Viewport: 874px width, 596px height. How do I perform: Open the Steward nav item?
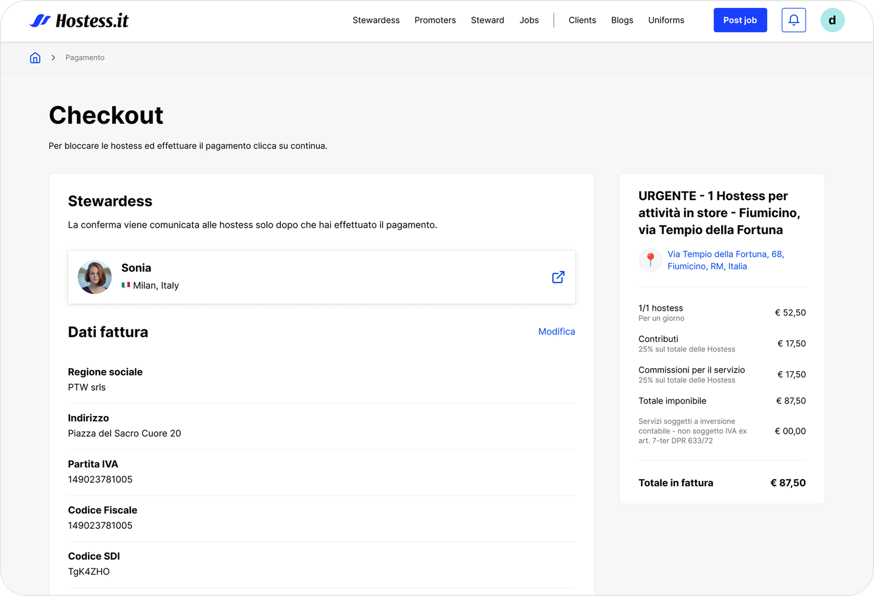point(487,20)
